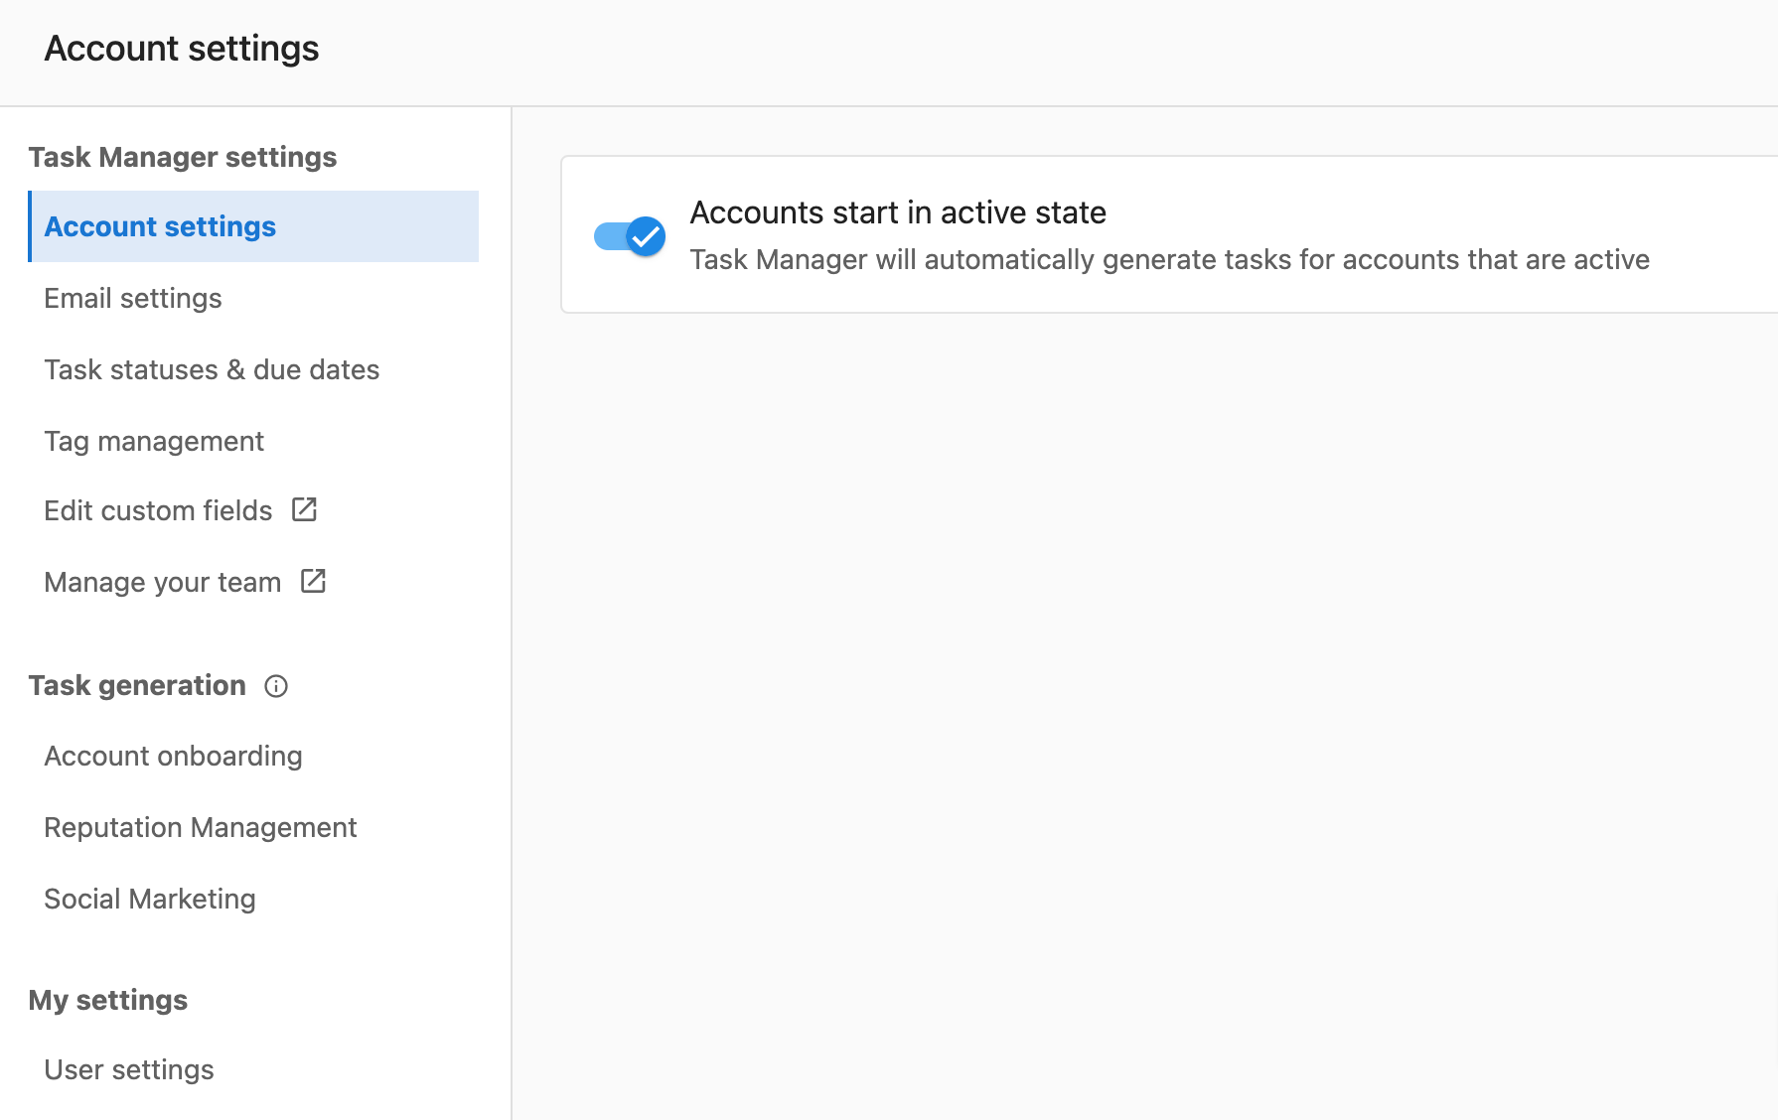
Task: Click the Account settings page title
Action: pyautogui.click(x=182, y=49)
